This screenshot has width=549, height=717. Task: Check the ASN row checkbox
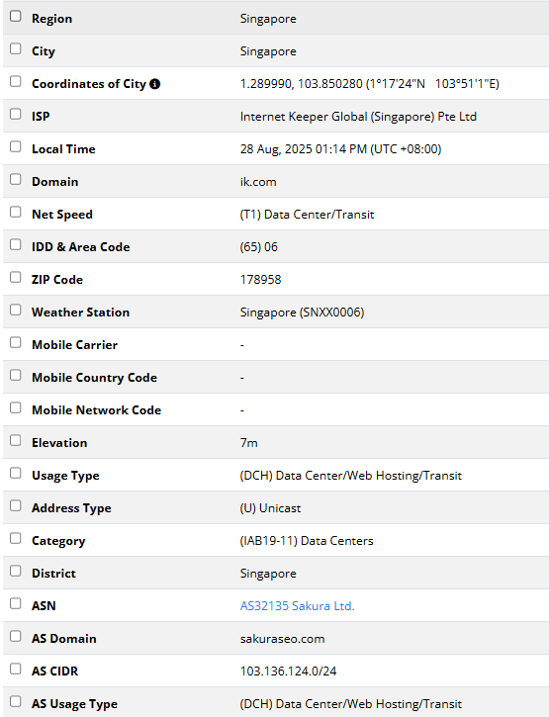tap(16, 603)
